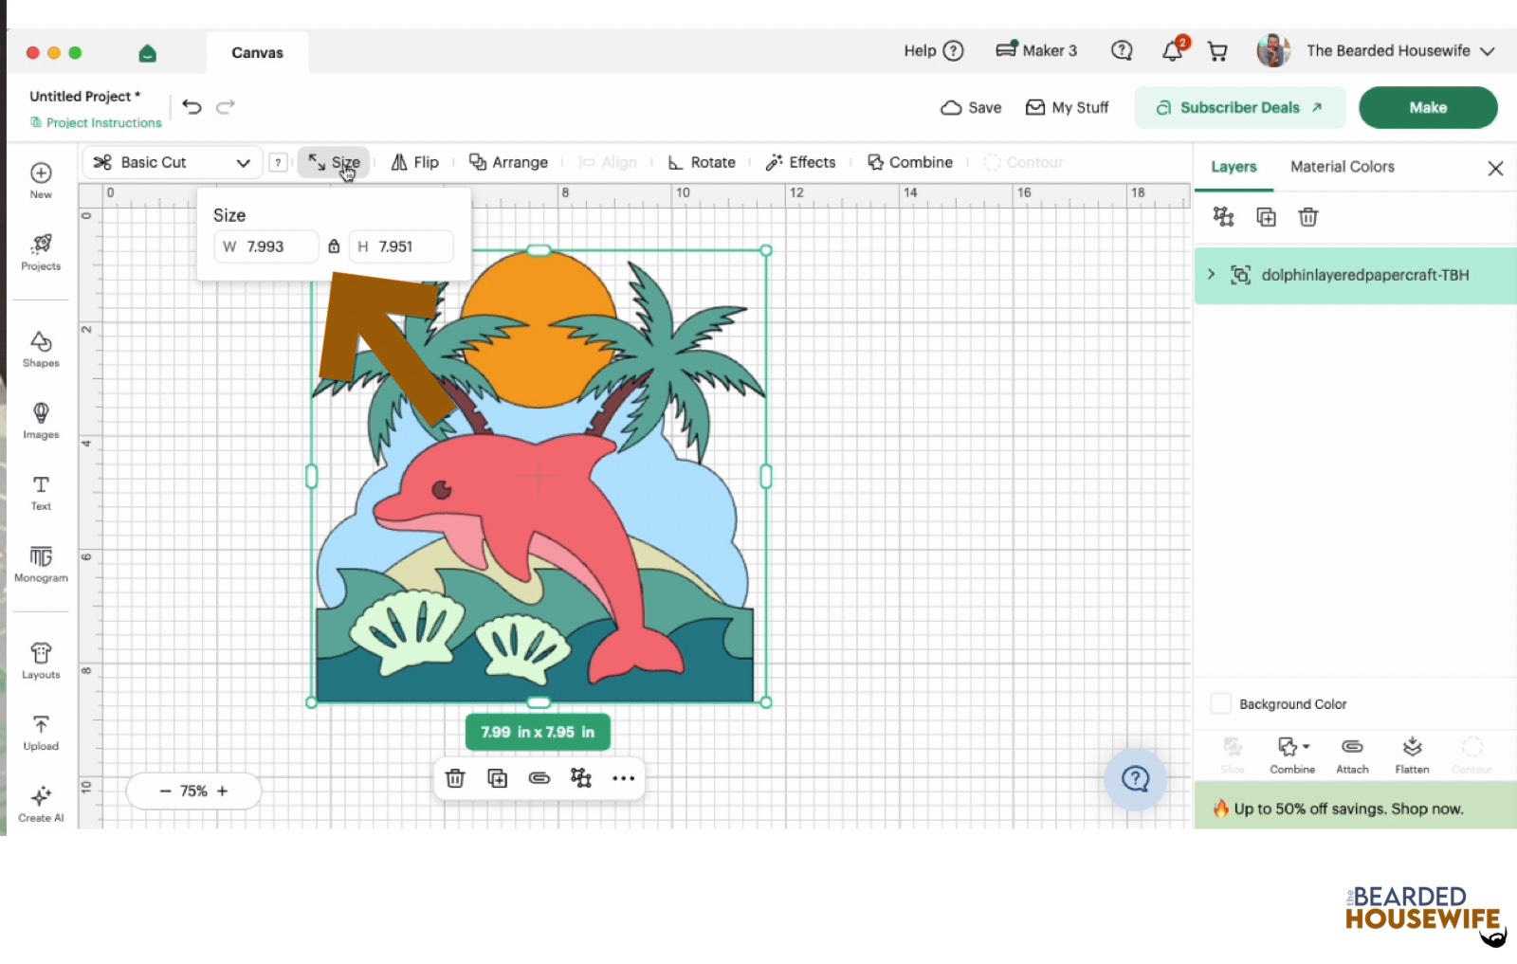Click the Make button

tap(1428, 107)
